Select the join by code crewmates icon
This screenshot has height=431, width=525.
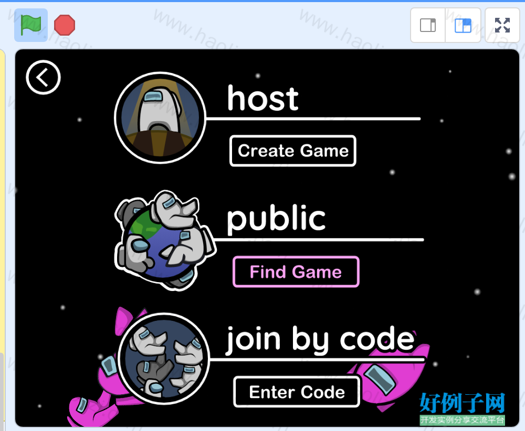click(164, 359)
